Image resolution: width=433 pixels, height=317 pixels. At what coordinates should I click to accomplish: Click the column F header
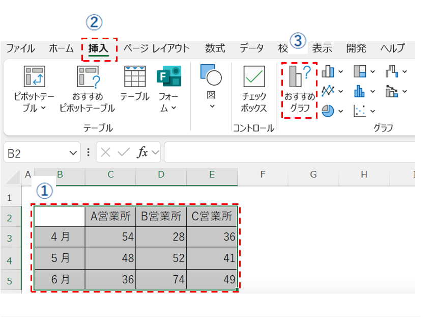tap(263, 175)
